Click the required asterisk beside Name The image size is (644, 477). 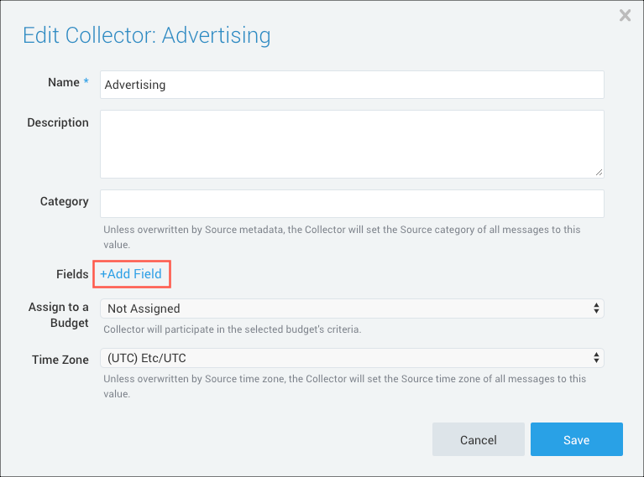click(86, 82)
